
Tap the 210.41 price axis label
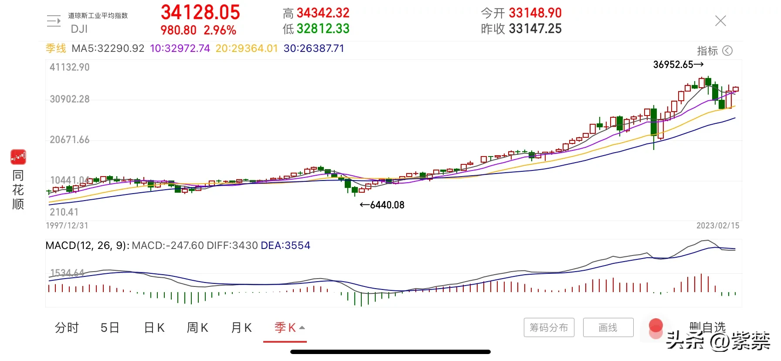(x=64, y=212)
